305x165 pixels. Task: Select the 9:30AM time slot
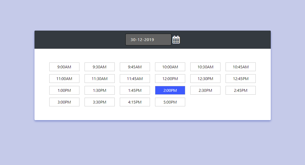(100, 67)
